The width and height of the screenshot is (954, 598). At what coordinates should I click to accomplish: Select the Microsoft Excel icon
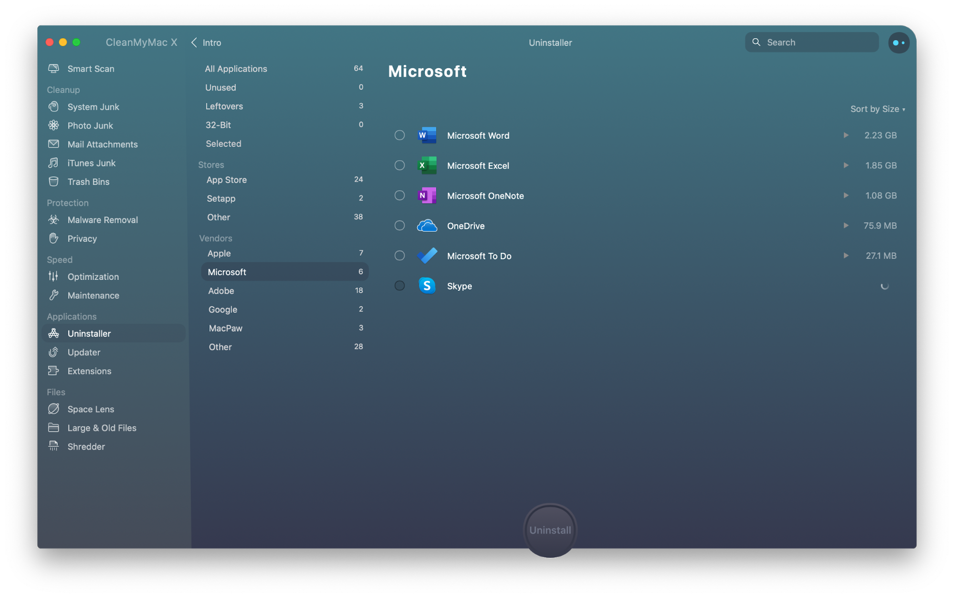tap(427, 165)
